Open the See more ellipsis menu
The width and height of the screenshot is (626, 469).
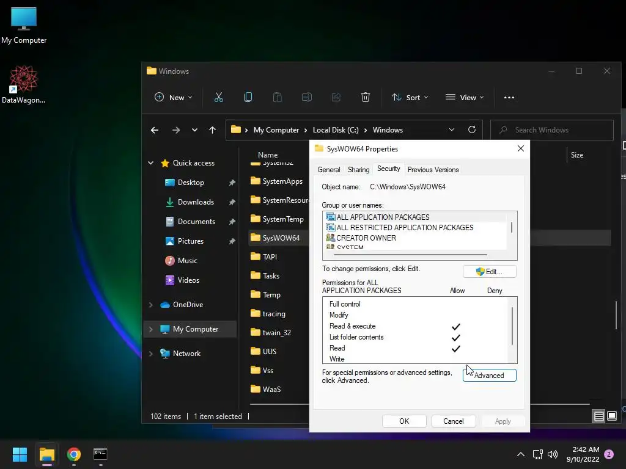[509, 97]
